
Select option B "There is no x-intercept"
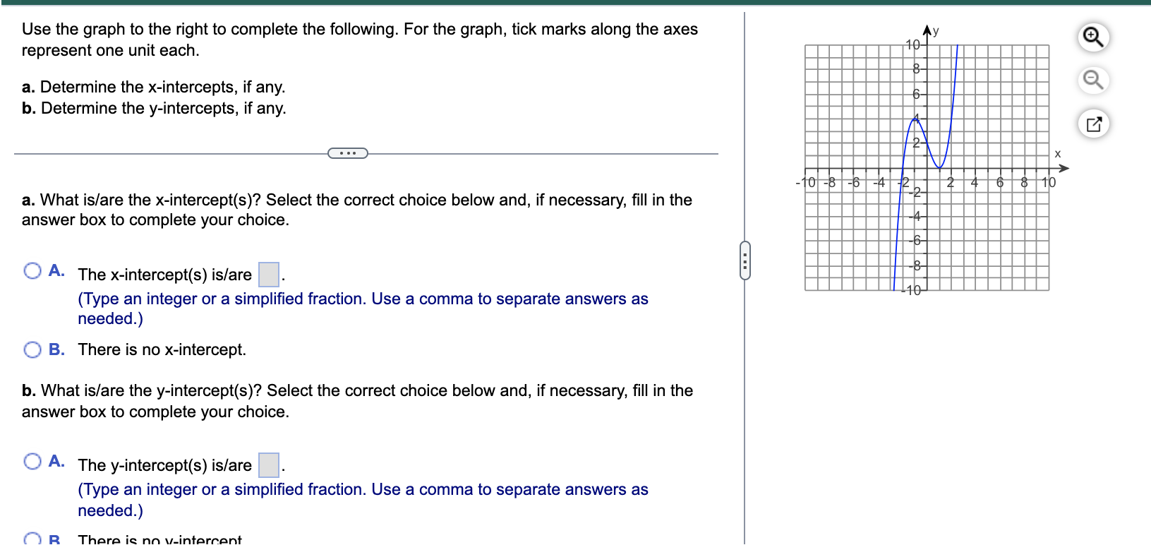32,349
